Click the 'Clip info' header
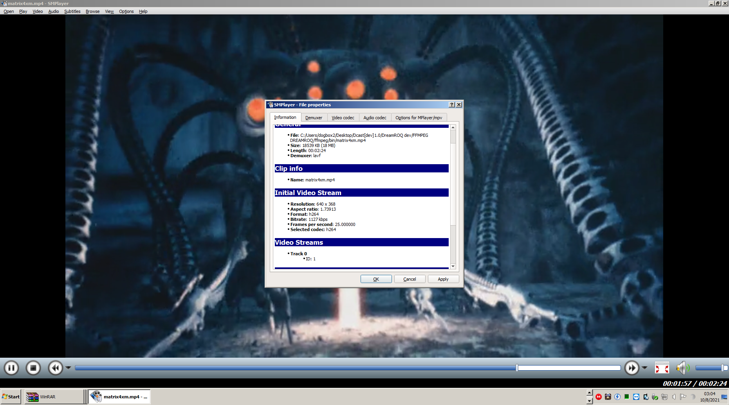Image resolution: width=729 pixels, height=405 pixels. tap(361, 168)
